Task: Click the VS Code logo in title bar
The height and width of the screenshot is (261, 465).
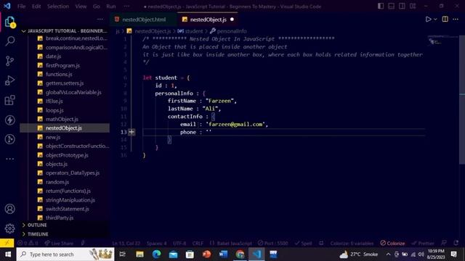Action: (7, 6)
